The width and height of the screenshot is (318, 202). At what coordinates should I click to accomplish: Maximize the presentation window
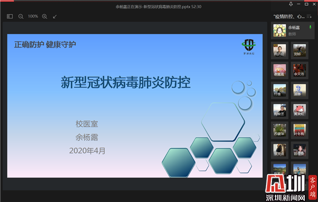306,4
